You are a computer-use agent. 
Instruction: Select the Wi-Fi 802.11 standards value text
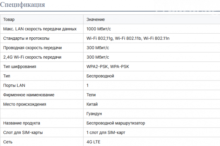(x=128, y=38)
